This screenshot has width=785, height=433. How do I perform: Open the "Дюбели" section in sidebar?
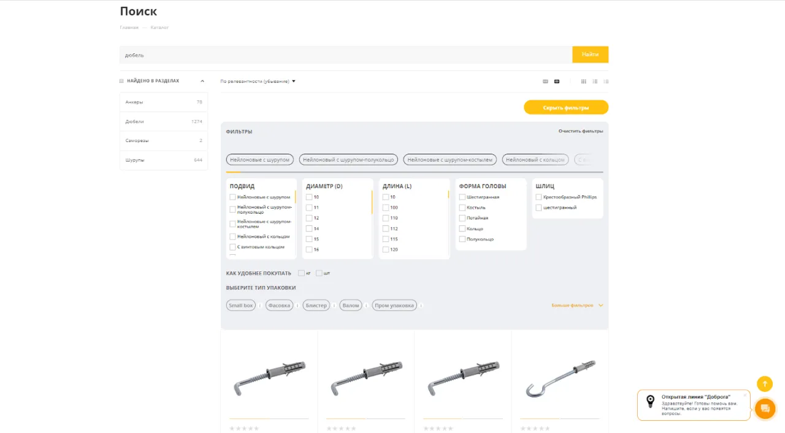[163, 121]
